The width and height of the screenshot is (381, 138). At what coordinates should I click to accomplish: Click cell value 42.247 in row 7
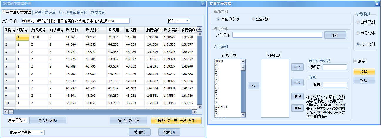coord(74,81)
